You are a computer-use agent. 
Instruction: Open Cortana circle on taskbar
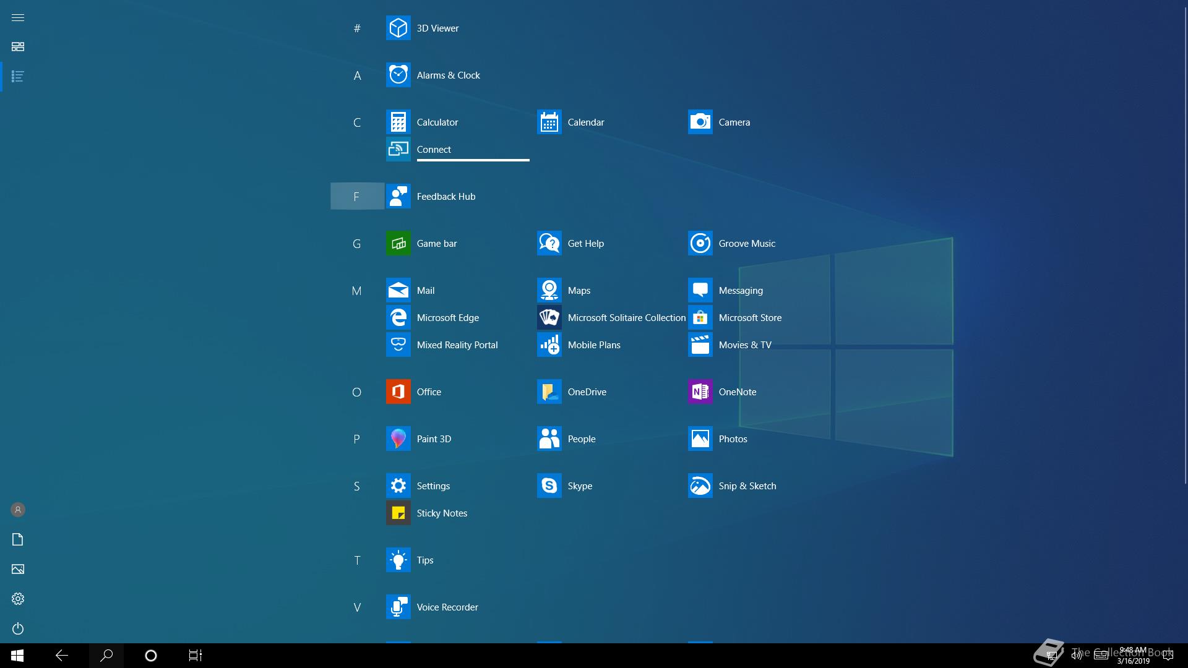click(x=150, y=656)
